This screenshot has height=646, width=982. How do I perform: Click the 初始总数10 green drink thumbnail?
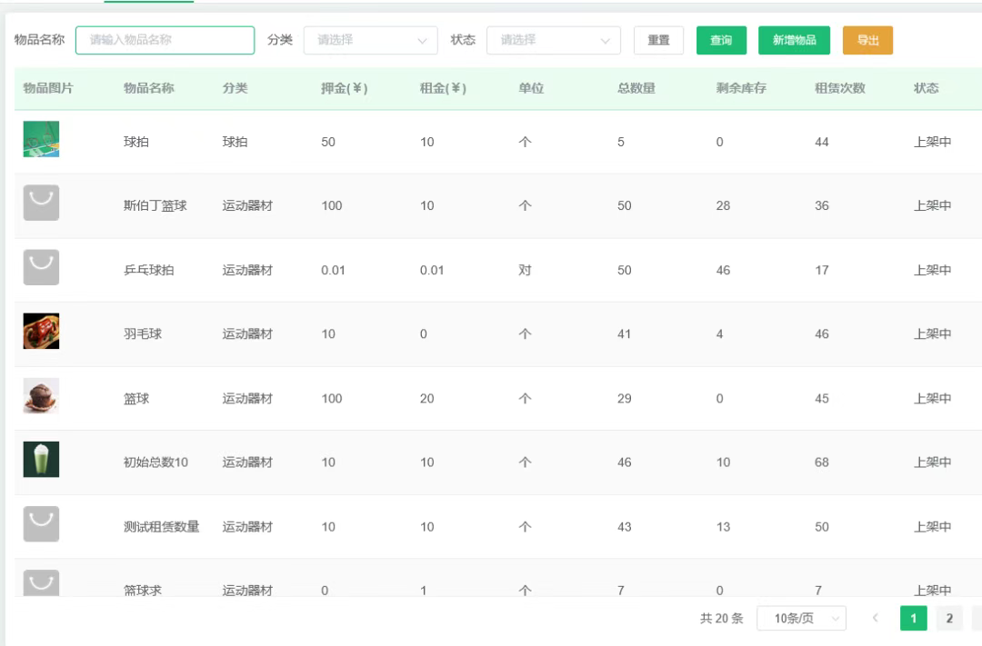pos(41,460)
